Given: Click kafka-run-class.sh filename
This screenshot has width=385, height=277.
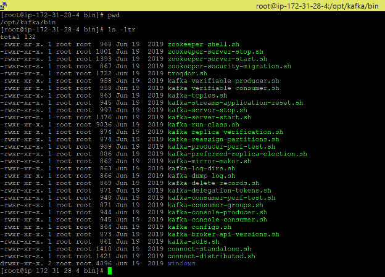Looking at the screenshot, I should [204, 125].
